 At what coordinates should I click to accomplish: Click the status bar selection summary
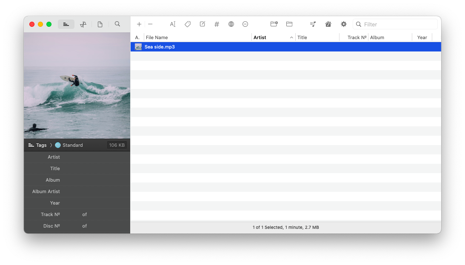[285, 227]
